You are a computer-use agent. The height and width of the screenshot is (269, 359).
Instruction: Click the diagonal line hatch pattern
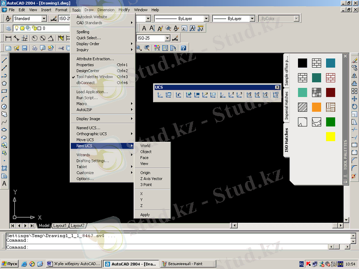pos(303,107)
